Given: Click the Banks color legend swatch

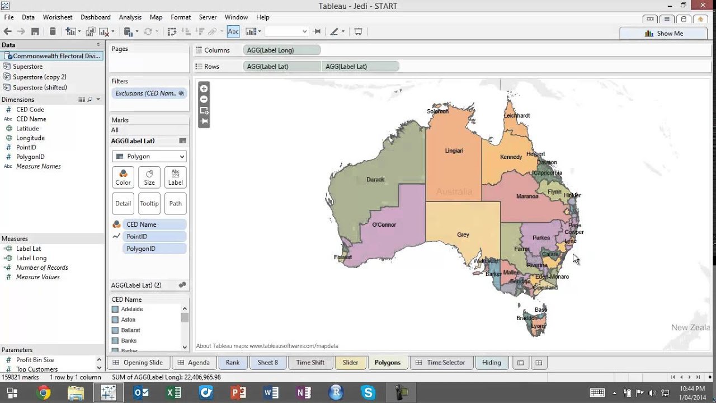Looking at the screenshot, I should (x=115, y=341).
